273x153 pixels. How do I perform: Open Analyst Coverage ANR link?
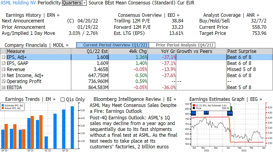pos(231,15)
